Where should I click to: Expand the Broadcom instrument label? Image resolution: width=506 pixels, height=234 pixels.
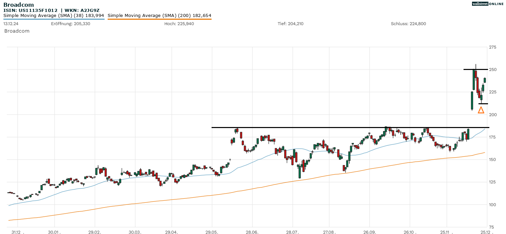point(17,31)
